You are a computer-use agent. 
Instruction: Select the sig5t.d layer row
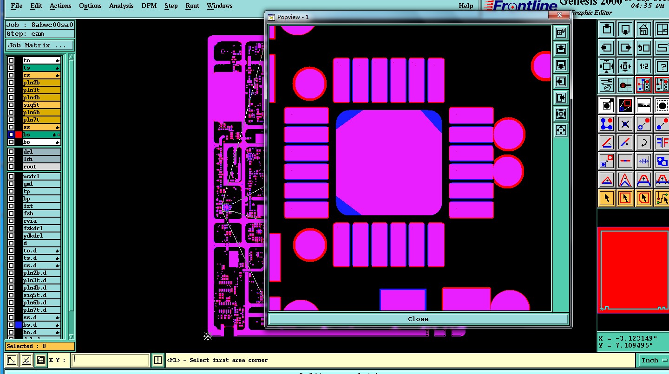[x=41, y=295]
